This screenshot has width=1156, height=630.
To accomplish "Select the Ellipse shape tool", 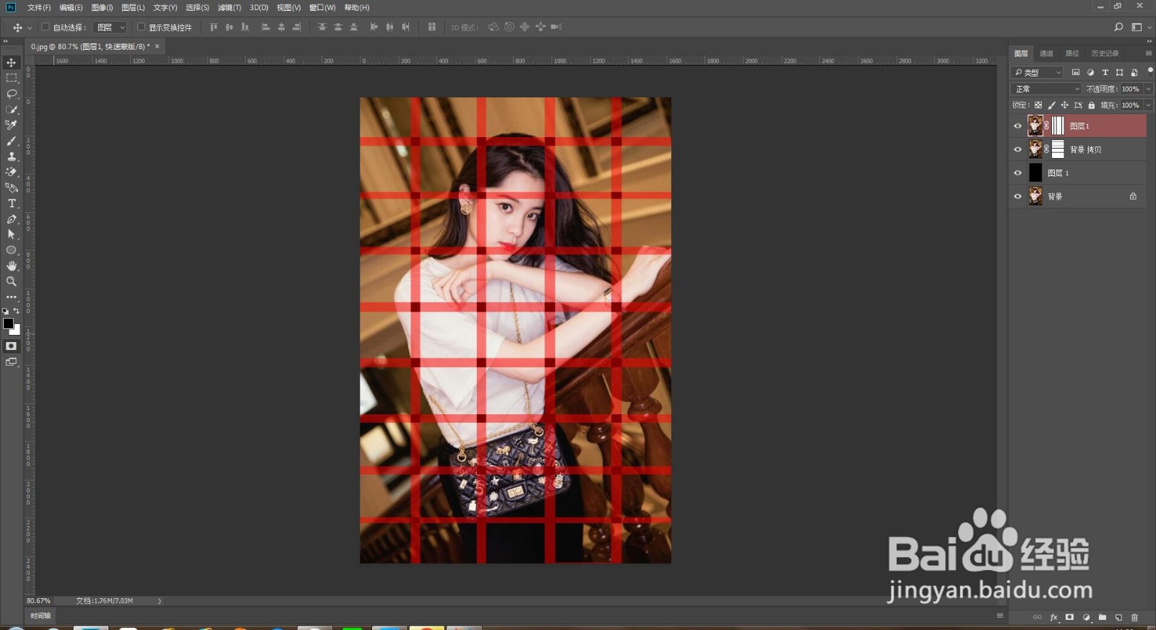I will 12,250.
